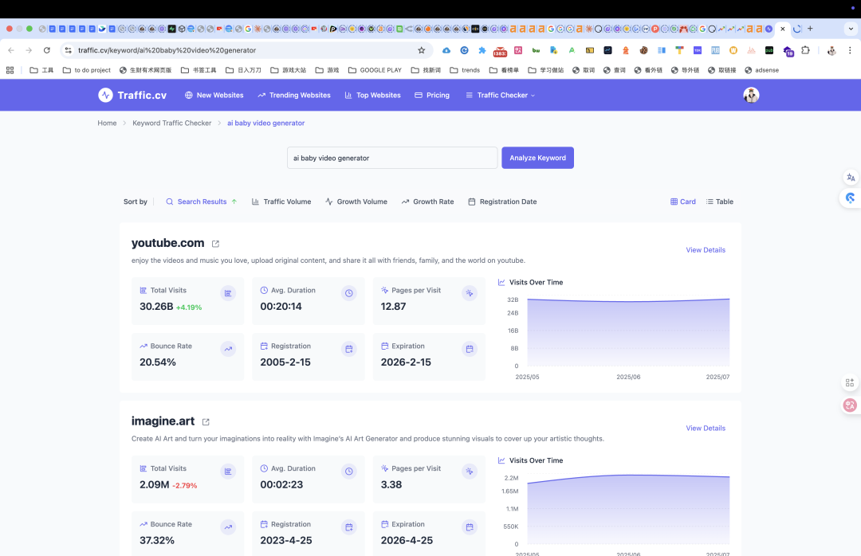Viewport: 861px width, 556px height.
Task: Sort by Registration Date
Action: point(502,202)
